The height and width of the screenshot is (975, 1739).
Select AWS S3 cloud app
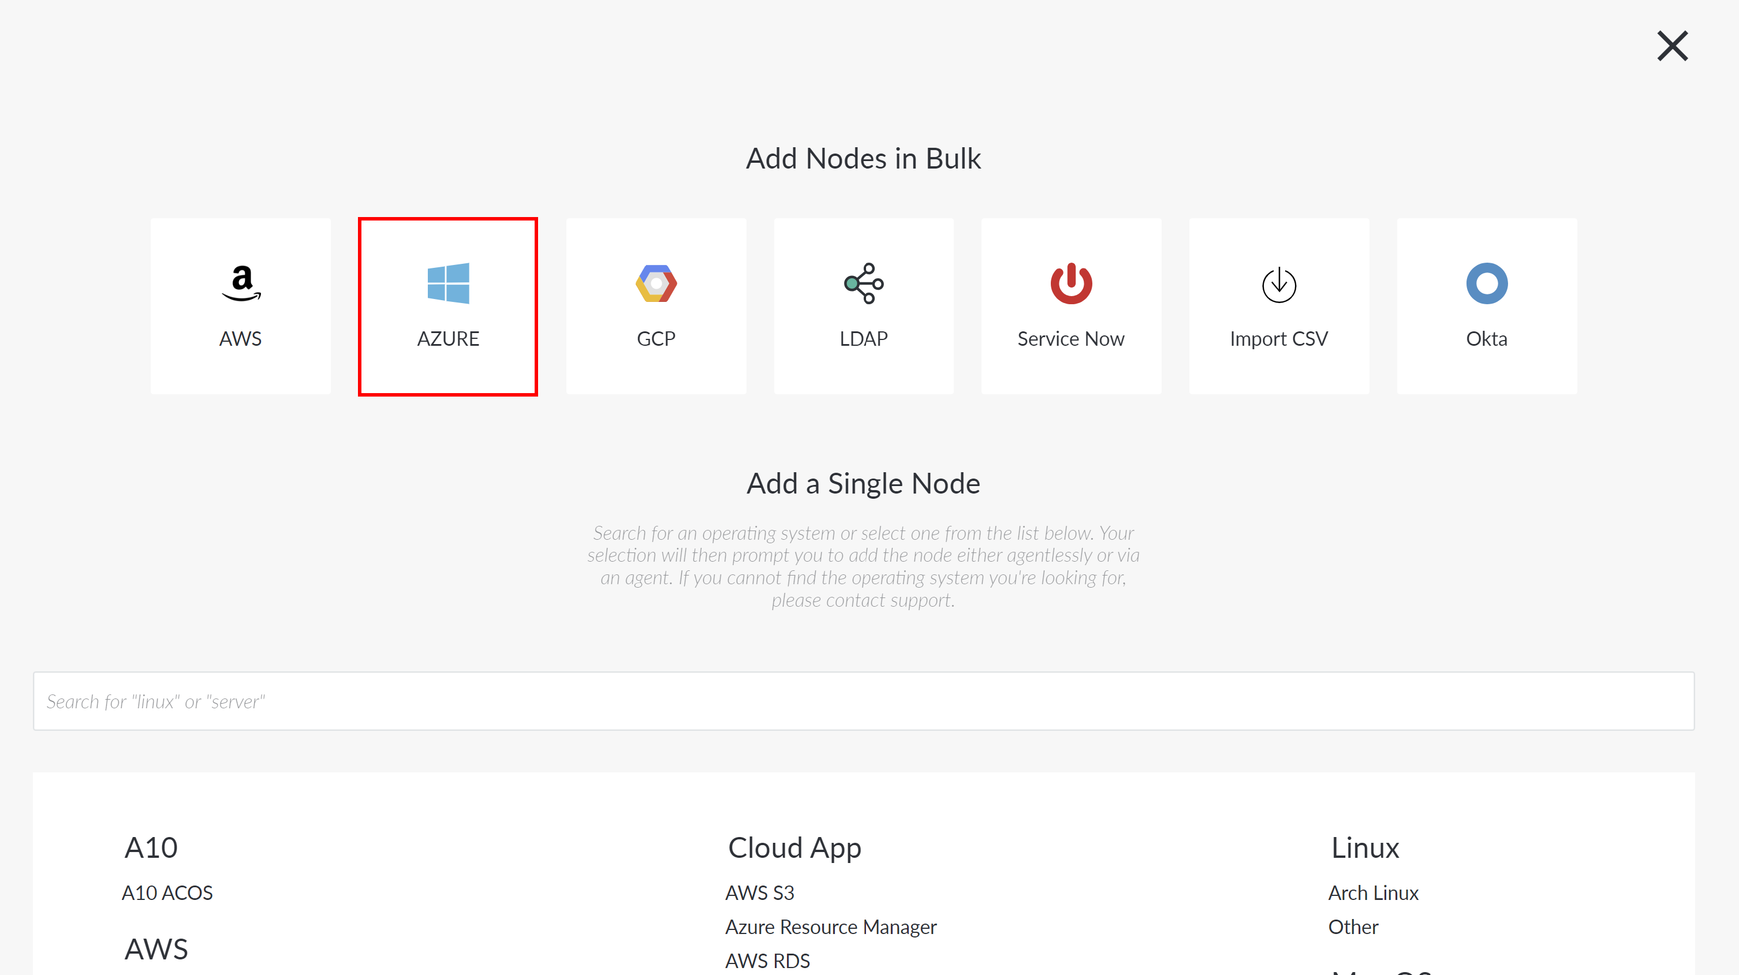(x=759, y=892)
